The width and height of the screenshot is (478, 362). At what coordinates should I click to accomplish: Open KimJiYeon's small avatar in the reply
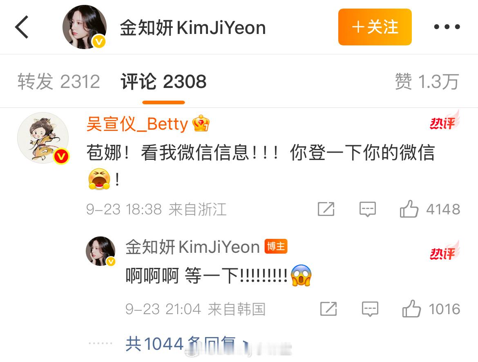101,251
